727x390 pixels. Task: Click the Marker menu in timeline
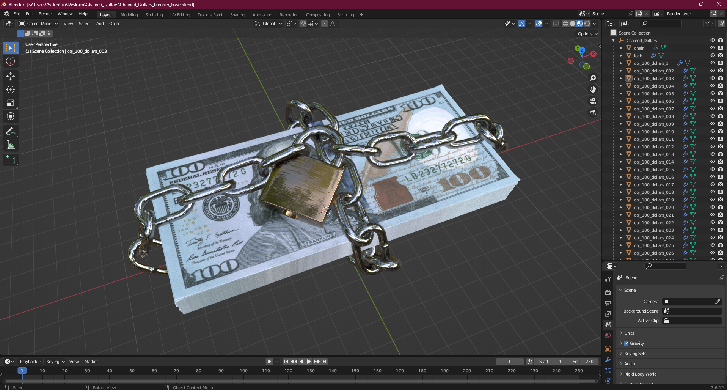[x=91, y=362]
